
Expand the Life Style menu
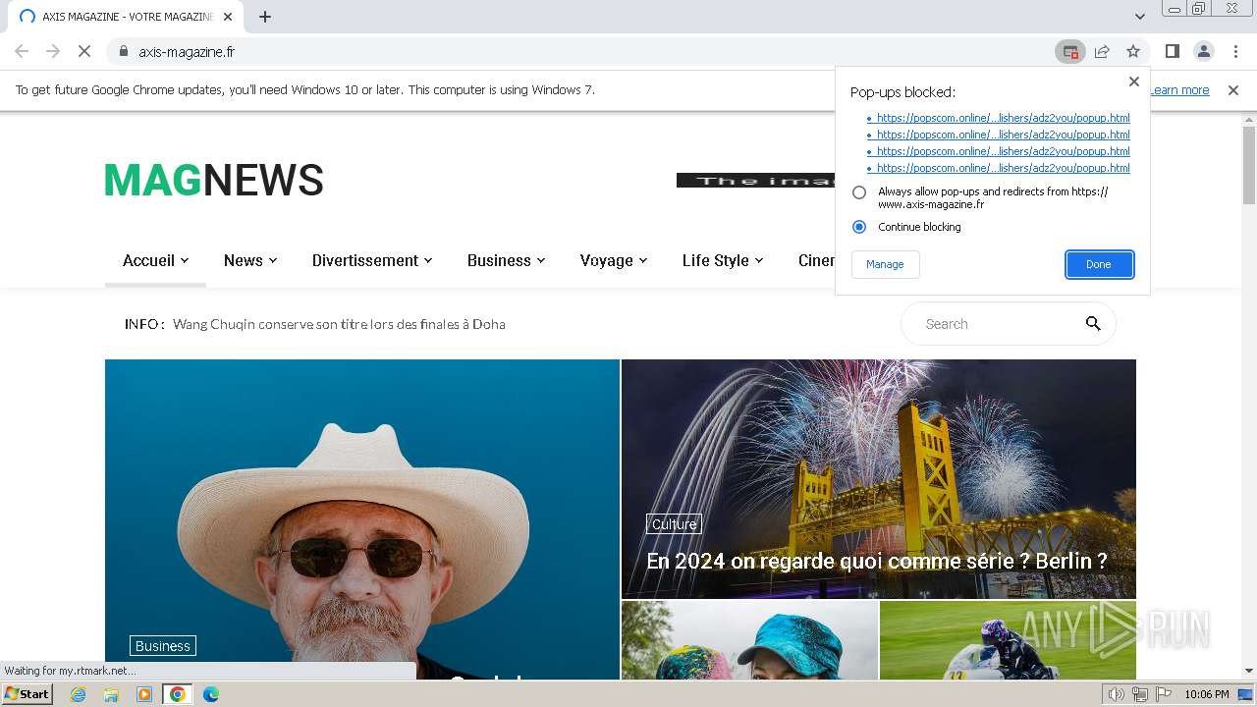pos(723,260)
